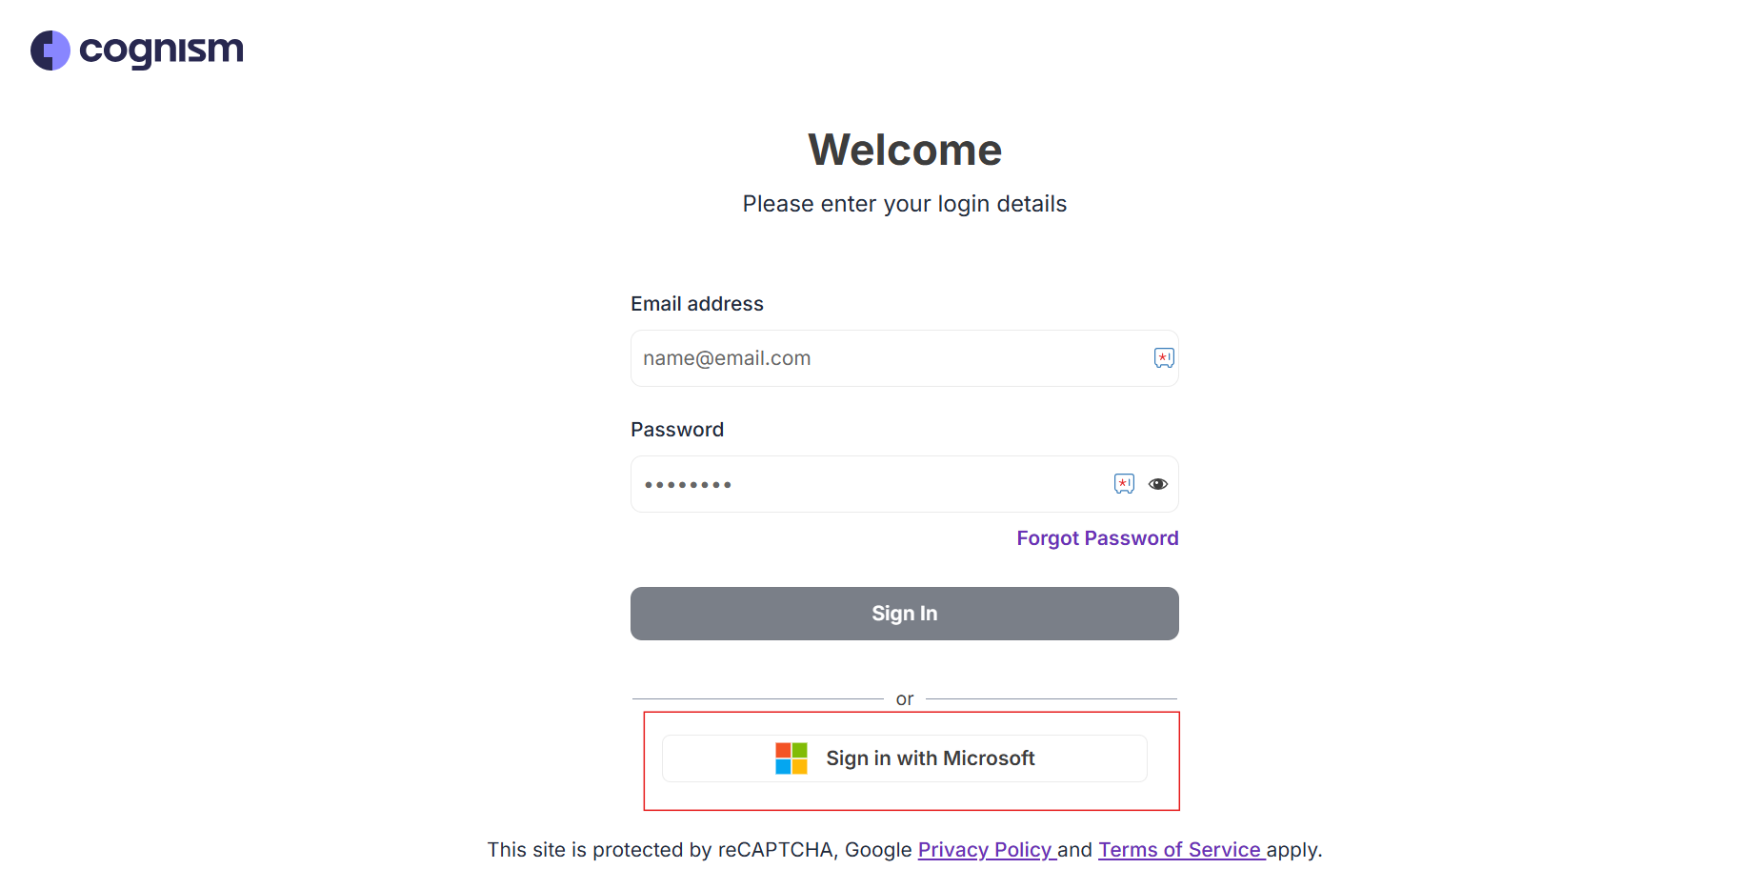The height and width of the screenshot is (869, 1763).
Task: Show password using the eye icon
Action: tap(1158, 484)
